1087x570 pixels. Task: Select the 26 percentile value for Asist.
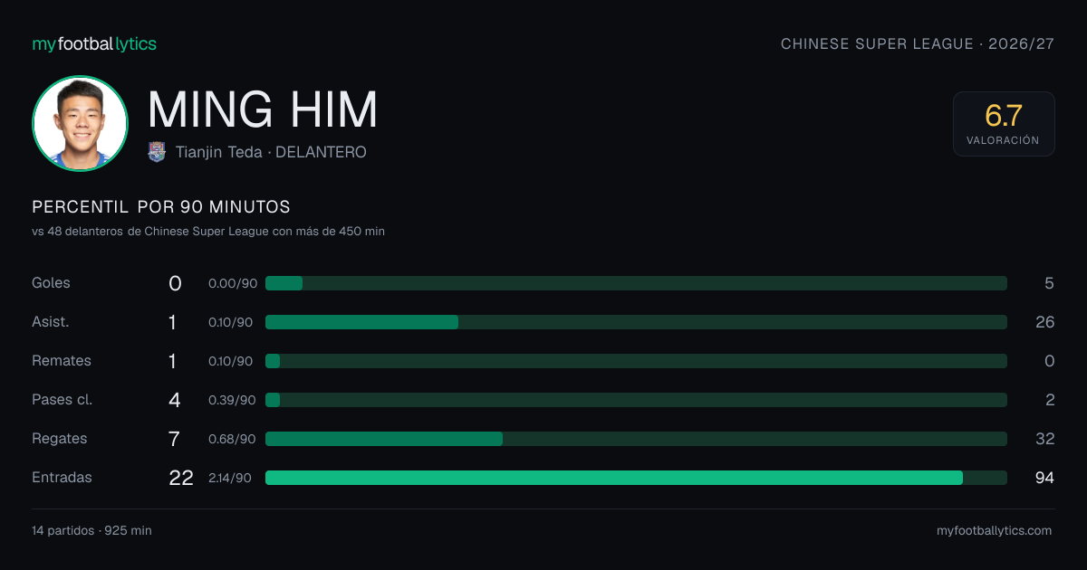pyautogui.click(x=1044, y=322)
